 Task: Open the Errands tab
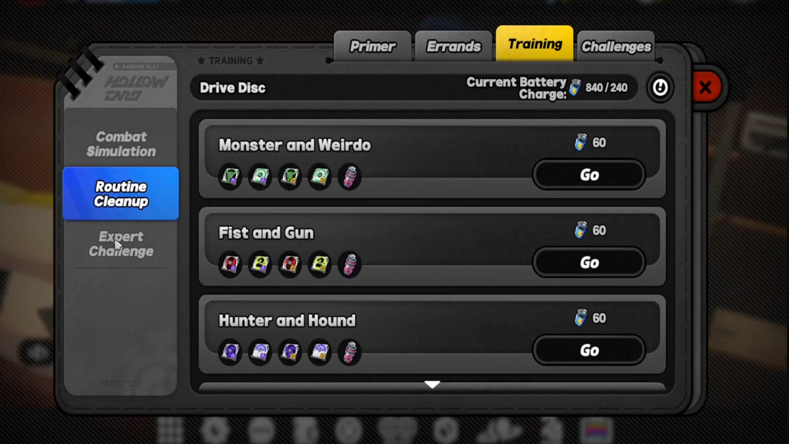click(454, 46)
